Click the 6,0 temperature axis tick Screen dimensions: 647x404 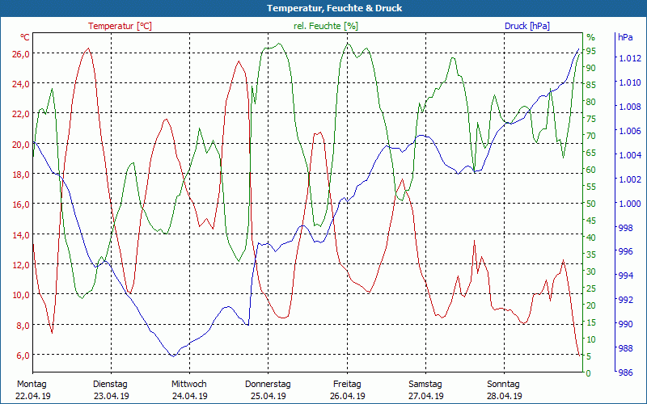point(23,356)
